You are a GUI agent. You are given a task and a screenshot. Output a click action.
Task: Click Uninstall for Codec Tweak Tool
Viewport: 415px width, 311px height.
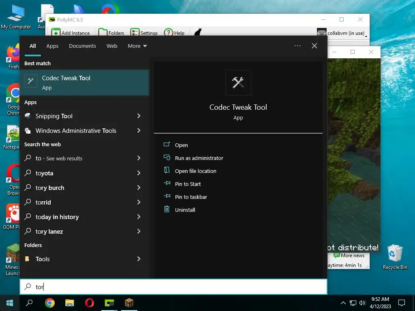(x=185, y=210)
